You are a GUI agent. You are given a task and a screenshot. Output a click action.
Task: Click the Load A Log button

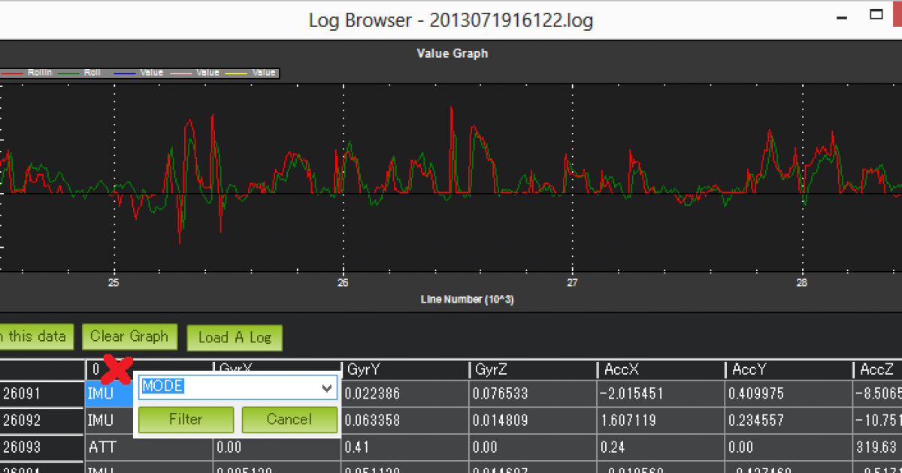(235, 338)
